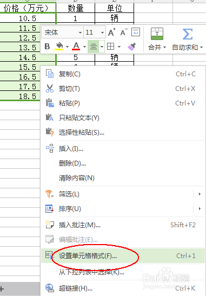Click the clipboard icon beside 粘贴(P)
The height and width of the screenshot is (296, 206).
[50, 103]
